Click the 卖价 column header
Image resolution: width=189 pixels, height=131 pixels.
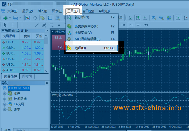tap(25, 36)
